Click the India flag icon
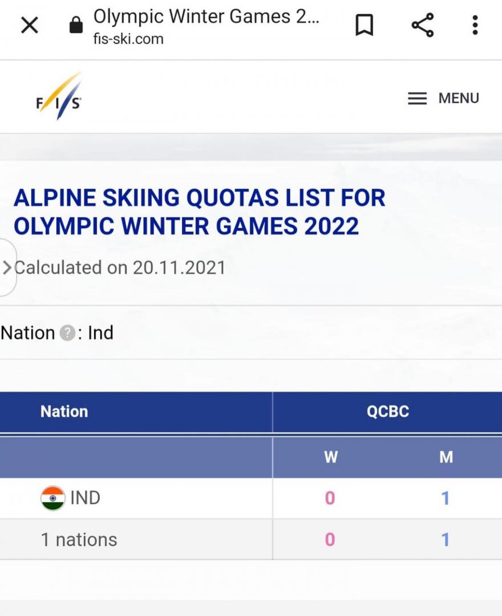502x616 pixels. [53, 498]
